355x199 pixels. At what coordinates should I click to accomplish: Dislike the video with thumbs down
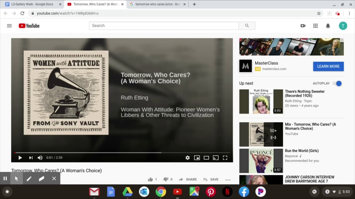pos(166,179)
